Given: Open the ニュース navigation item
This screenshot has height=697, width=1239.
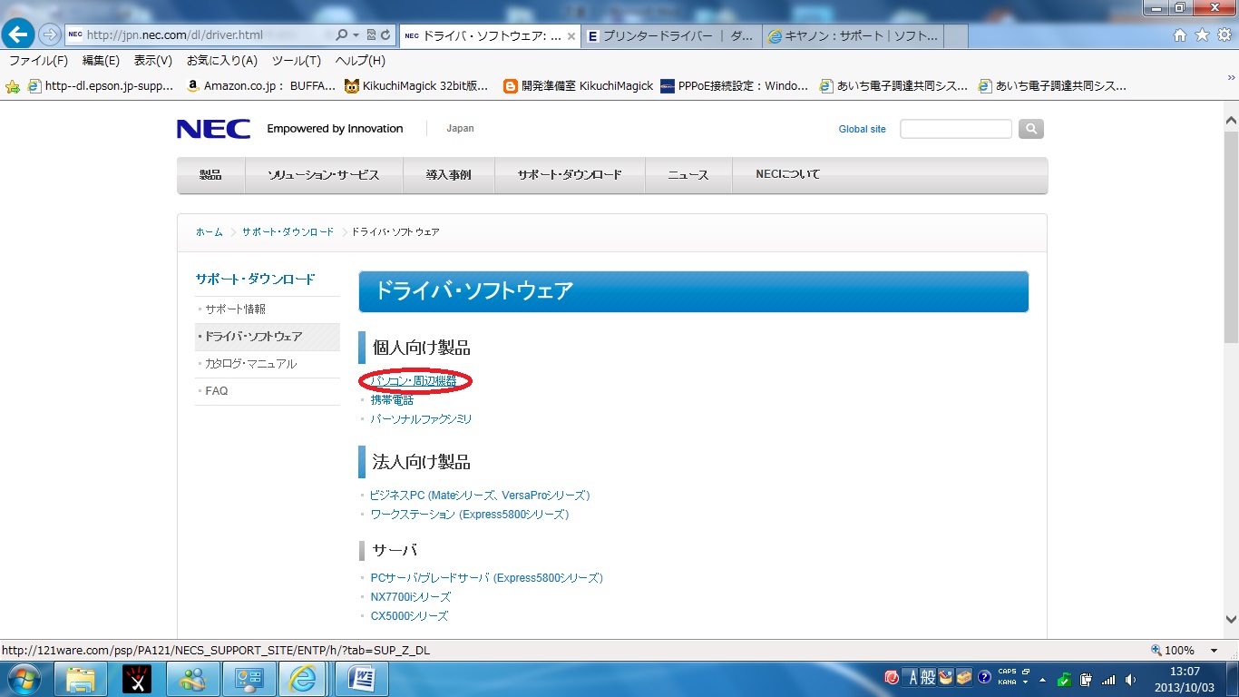Looking at the screenshot, I should click(x=688, y=174).
